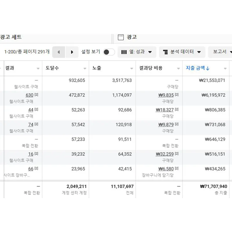The width and height of the screenshot is (232, 232).
Task: Go to the previous results page arrow
Action: click(x=59, y=52)
